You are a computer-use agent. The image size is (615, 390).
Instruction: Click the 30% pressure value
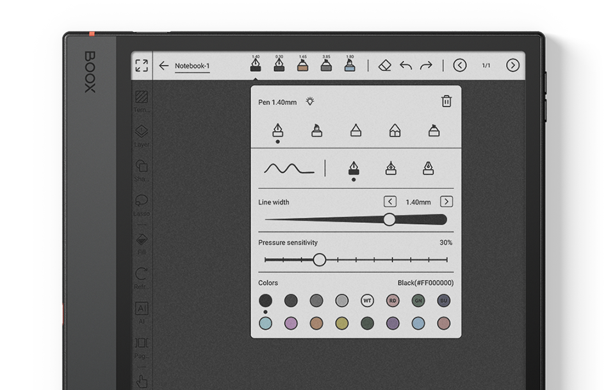click(x=446, y=243)
